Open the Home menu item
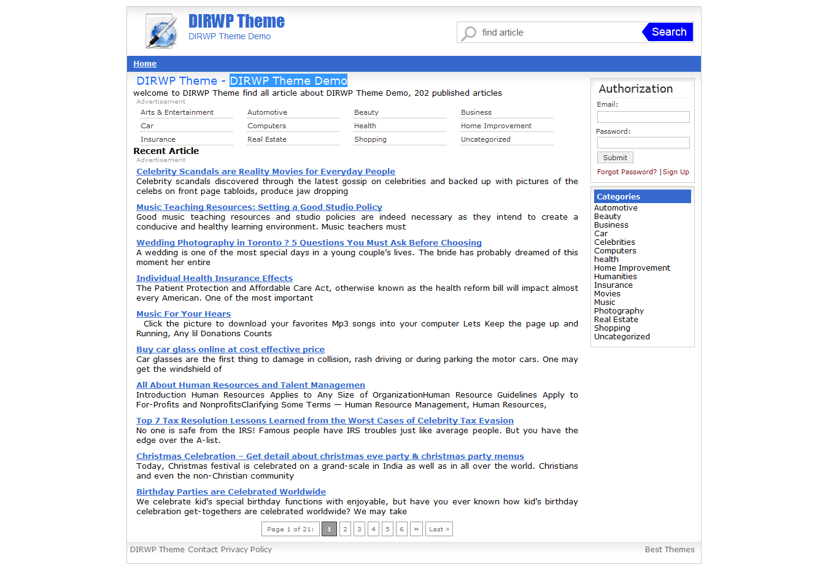This screenshot has width=828, height=570. pos(145,64)
